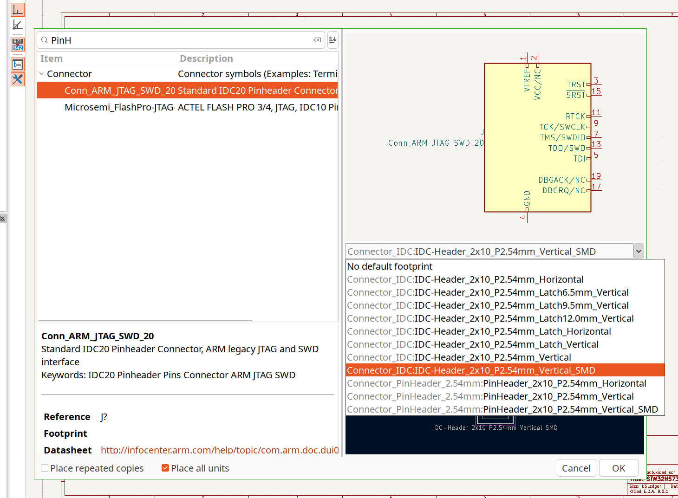Click the annotate reference designators icon
The image size is (678, 498).
[x=17, y=45]
